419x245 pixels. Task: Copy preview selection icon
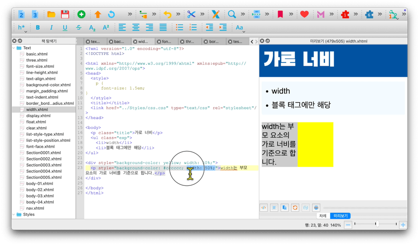click(285, 208)
